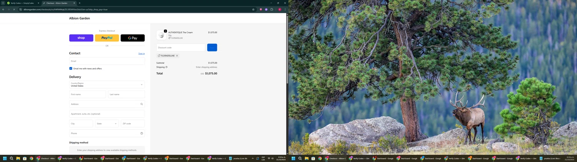Image resolution: width=577 pixels, height=162 pixels.
Task: Go back to the previous page
Action: point(3,10)
